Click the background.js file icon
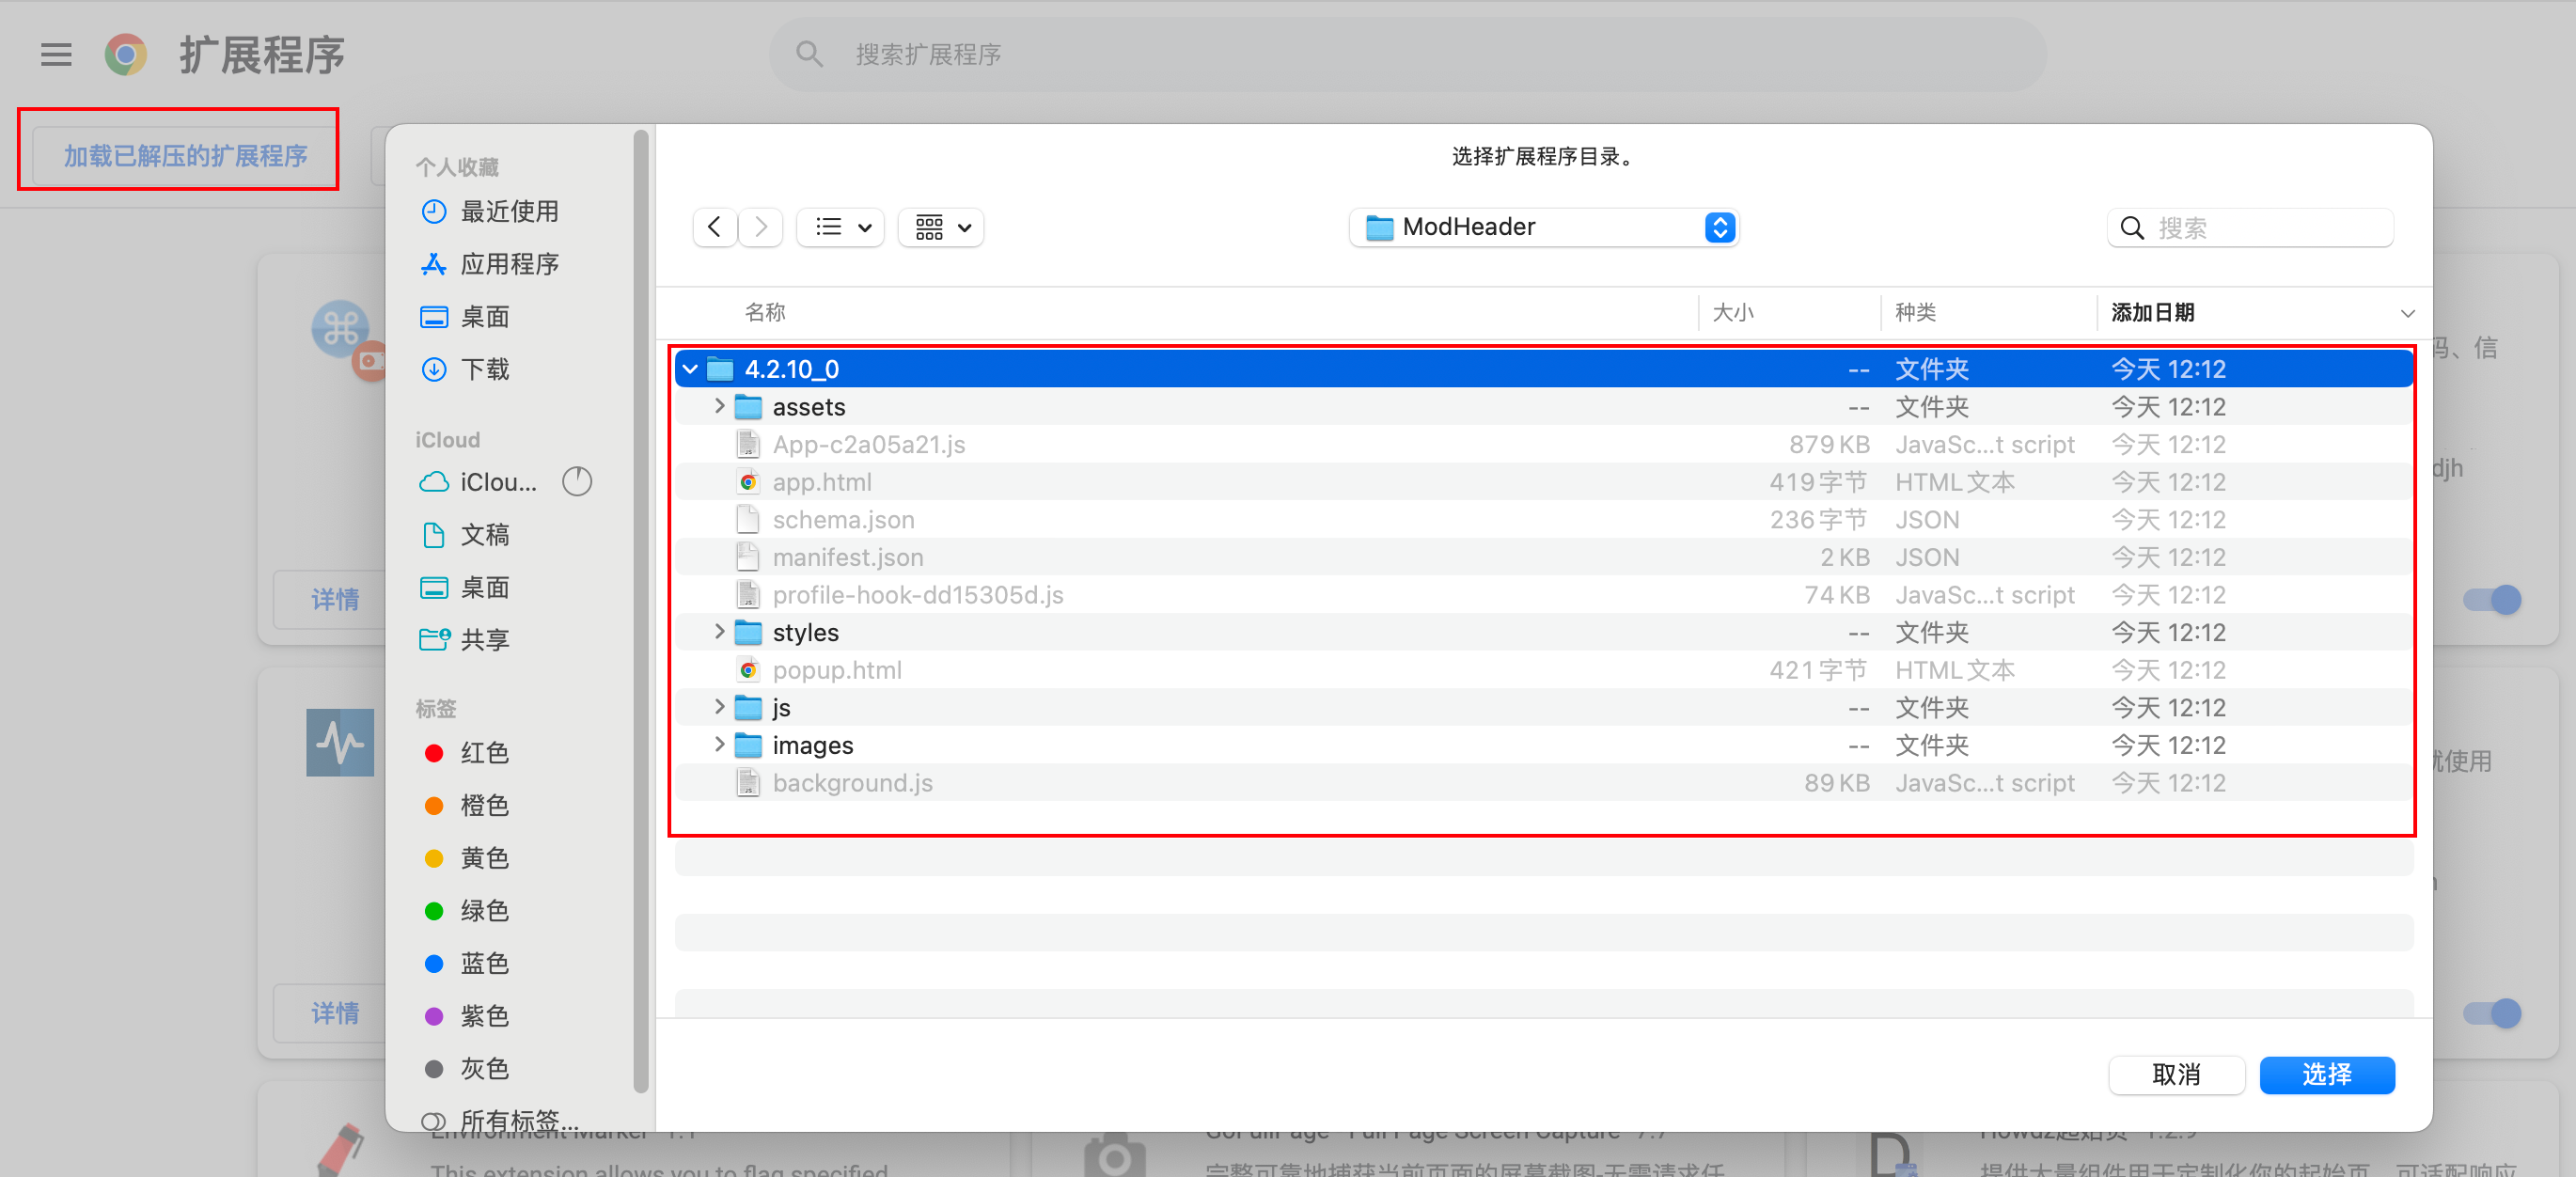 748,783
